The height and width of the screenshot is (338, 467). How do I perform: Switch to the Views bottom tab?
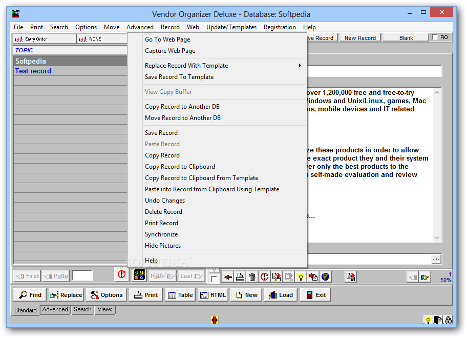point(105,309)
